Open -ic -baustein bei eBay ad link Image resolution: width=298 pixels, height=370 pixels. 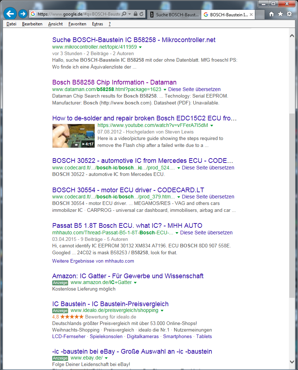(132, 351)
